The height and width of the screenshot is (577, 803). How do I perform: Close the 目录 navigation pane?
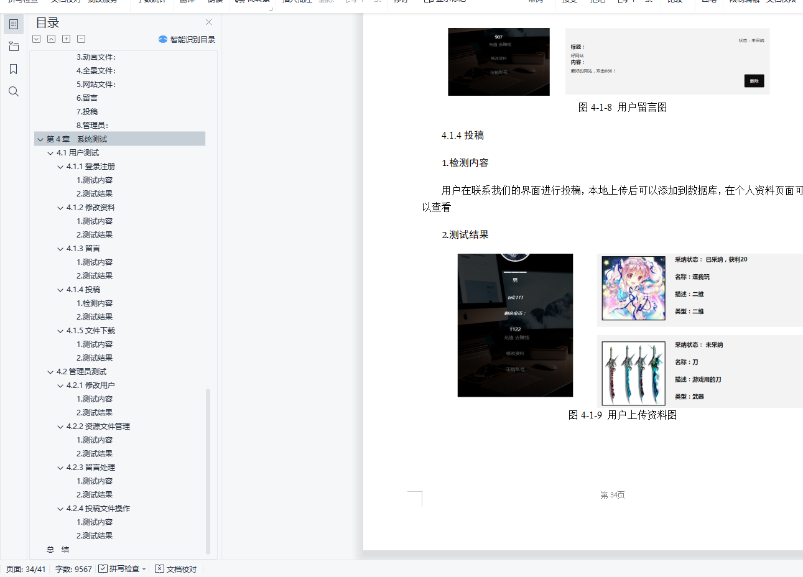[x=209, y=22]
